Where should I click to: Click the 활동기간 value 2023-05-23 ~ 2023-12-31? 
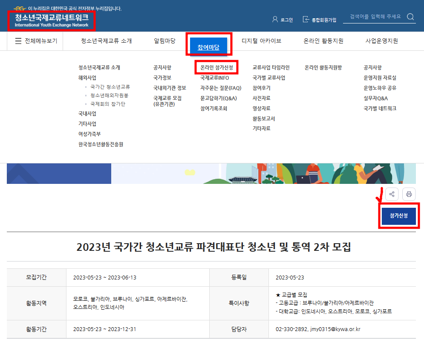[105, 329]
